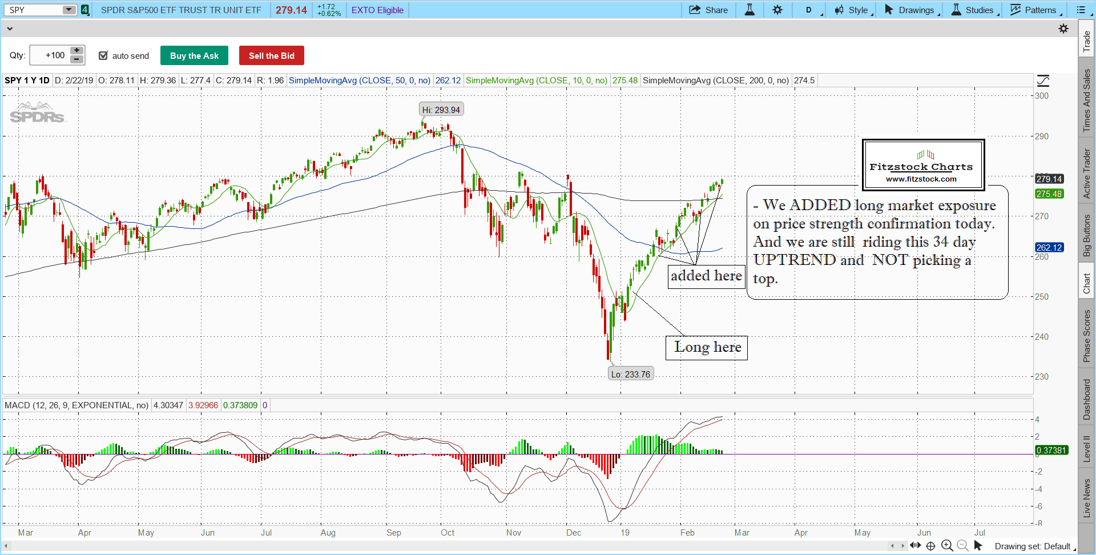The height and width of the screenshot is (555, 1096).
Task: Uncheck the auto send checkbox
Action: (103, 55)
